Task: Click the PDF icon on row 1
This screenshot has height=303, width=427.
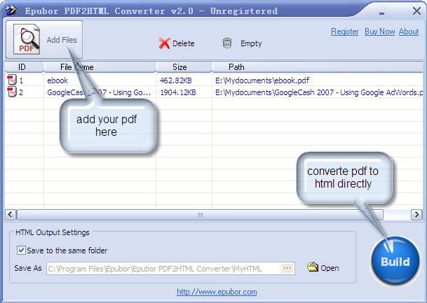Action: (x=12, y=80)
